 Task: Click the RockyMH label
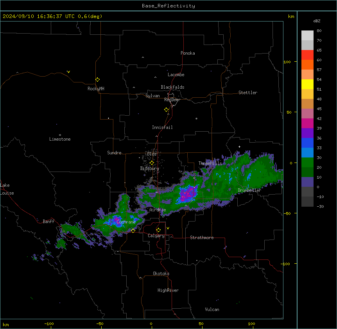click(96, 89)
